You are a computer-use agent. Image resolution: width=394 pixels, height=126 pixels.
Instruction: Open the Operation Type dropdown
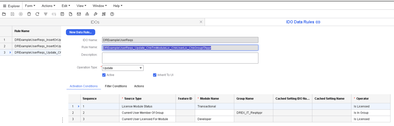[141, 68]
